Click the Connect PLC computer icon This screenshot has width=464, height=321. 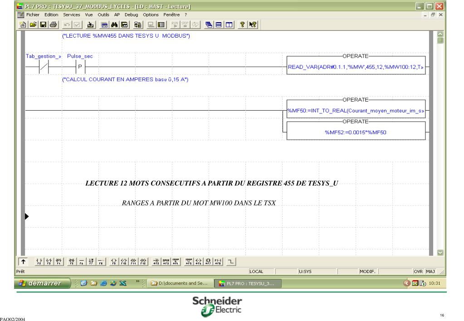point(151,25)
